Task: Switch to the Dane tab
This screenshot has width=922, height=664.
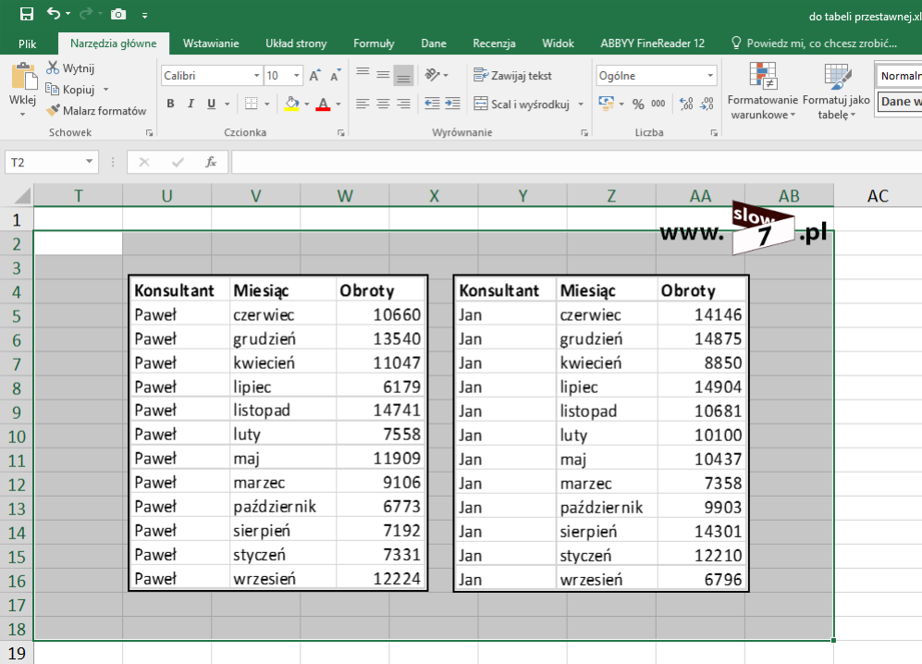Action: pos(434,43)
